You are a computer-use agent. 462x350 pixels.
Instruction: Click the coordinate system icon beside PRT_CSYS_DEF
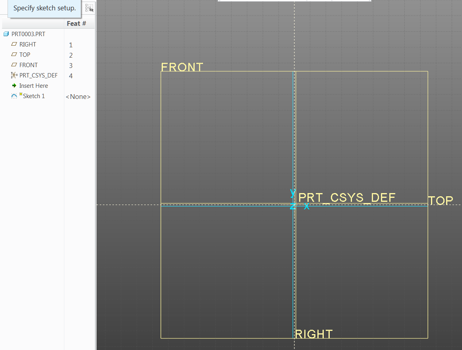[x=14, y=75]
